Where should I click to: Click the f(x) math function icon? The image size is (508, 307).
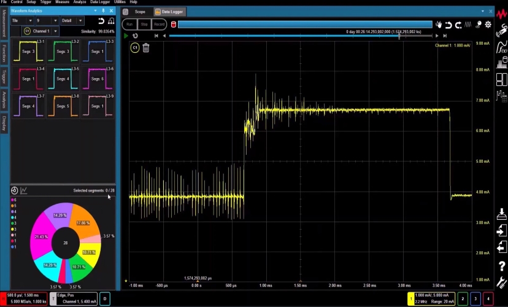coord(501,47)
